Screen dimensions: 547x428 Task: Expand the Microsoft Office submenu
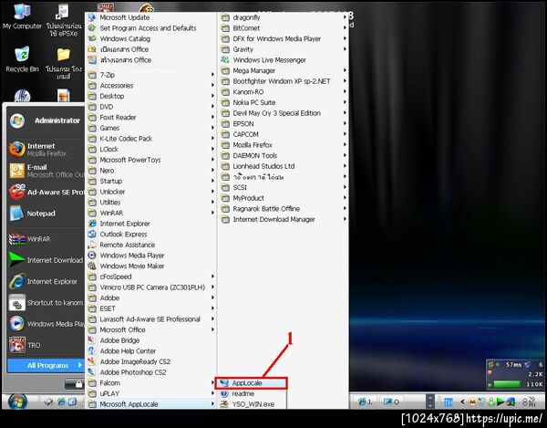click(x=151, y=329)
